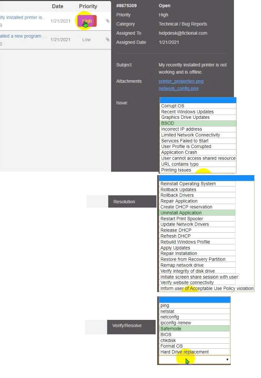Click the paperclip icon on the Low priority ticket
The height and width of the screenshot is (378, 261).
tap(107, 40)
